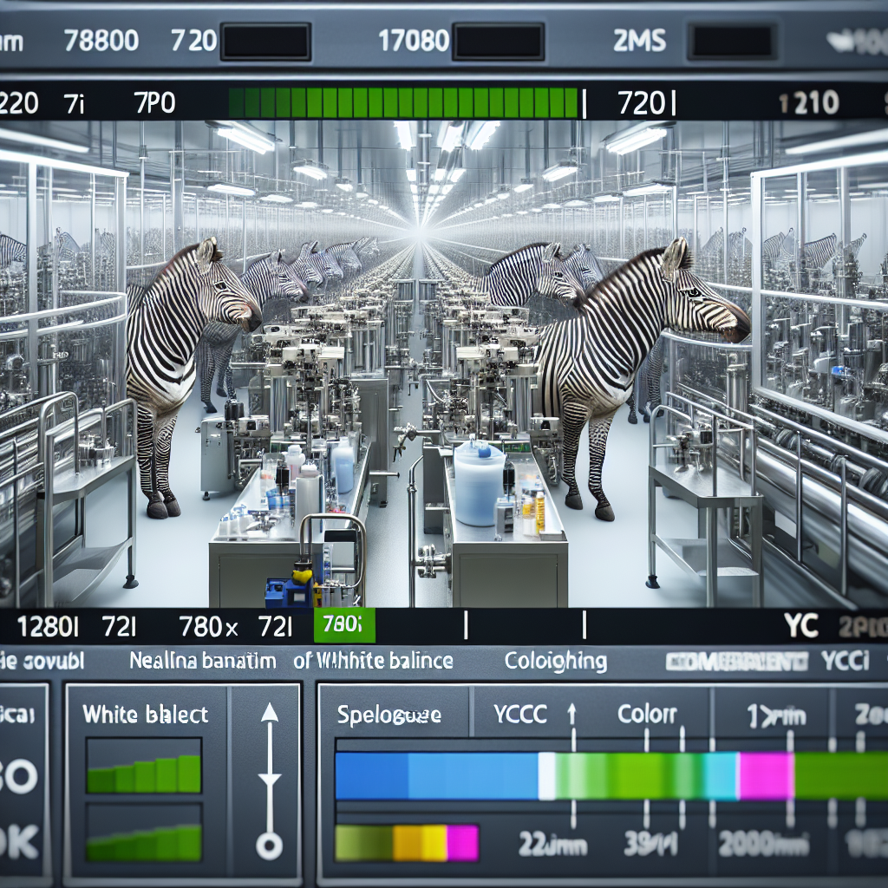Viewport: 888px width, 888px height.
Task: Click the green level meter above the video
Action: point(403,102)
